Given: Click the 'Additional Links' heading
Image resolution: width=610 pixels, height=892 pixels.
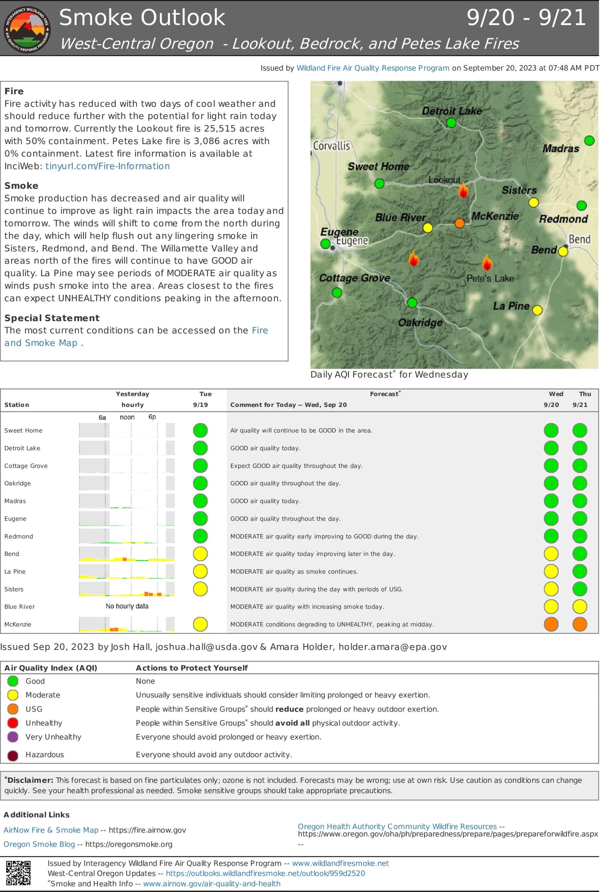Looking at the screenshot, I should pyautogui.click(x=37, y=814).
